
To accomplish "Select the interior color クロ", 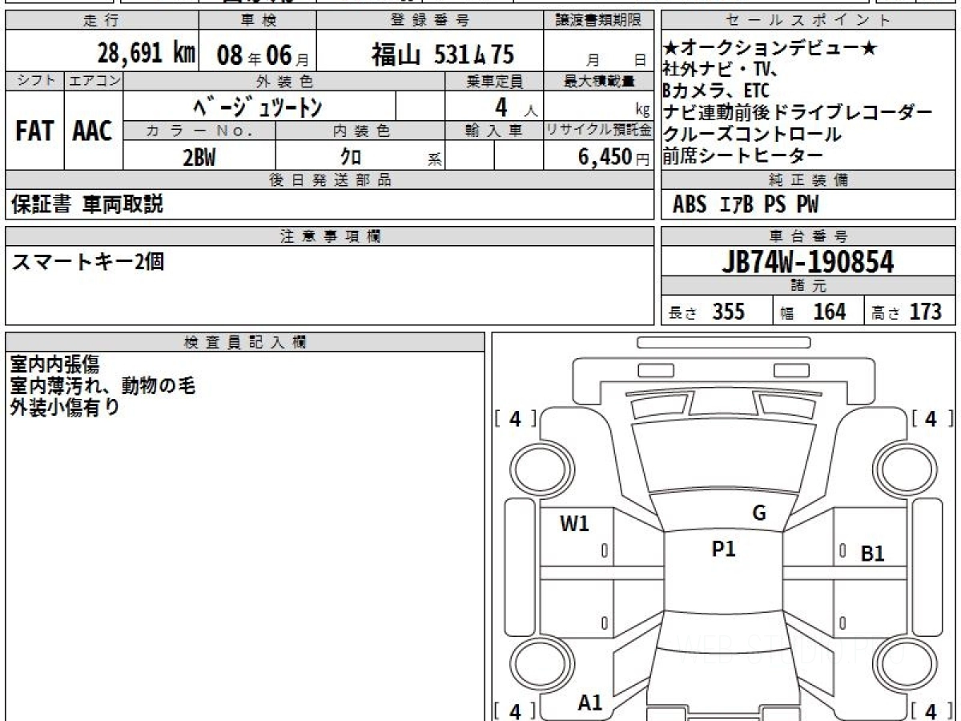I will 351,157.
